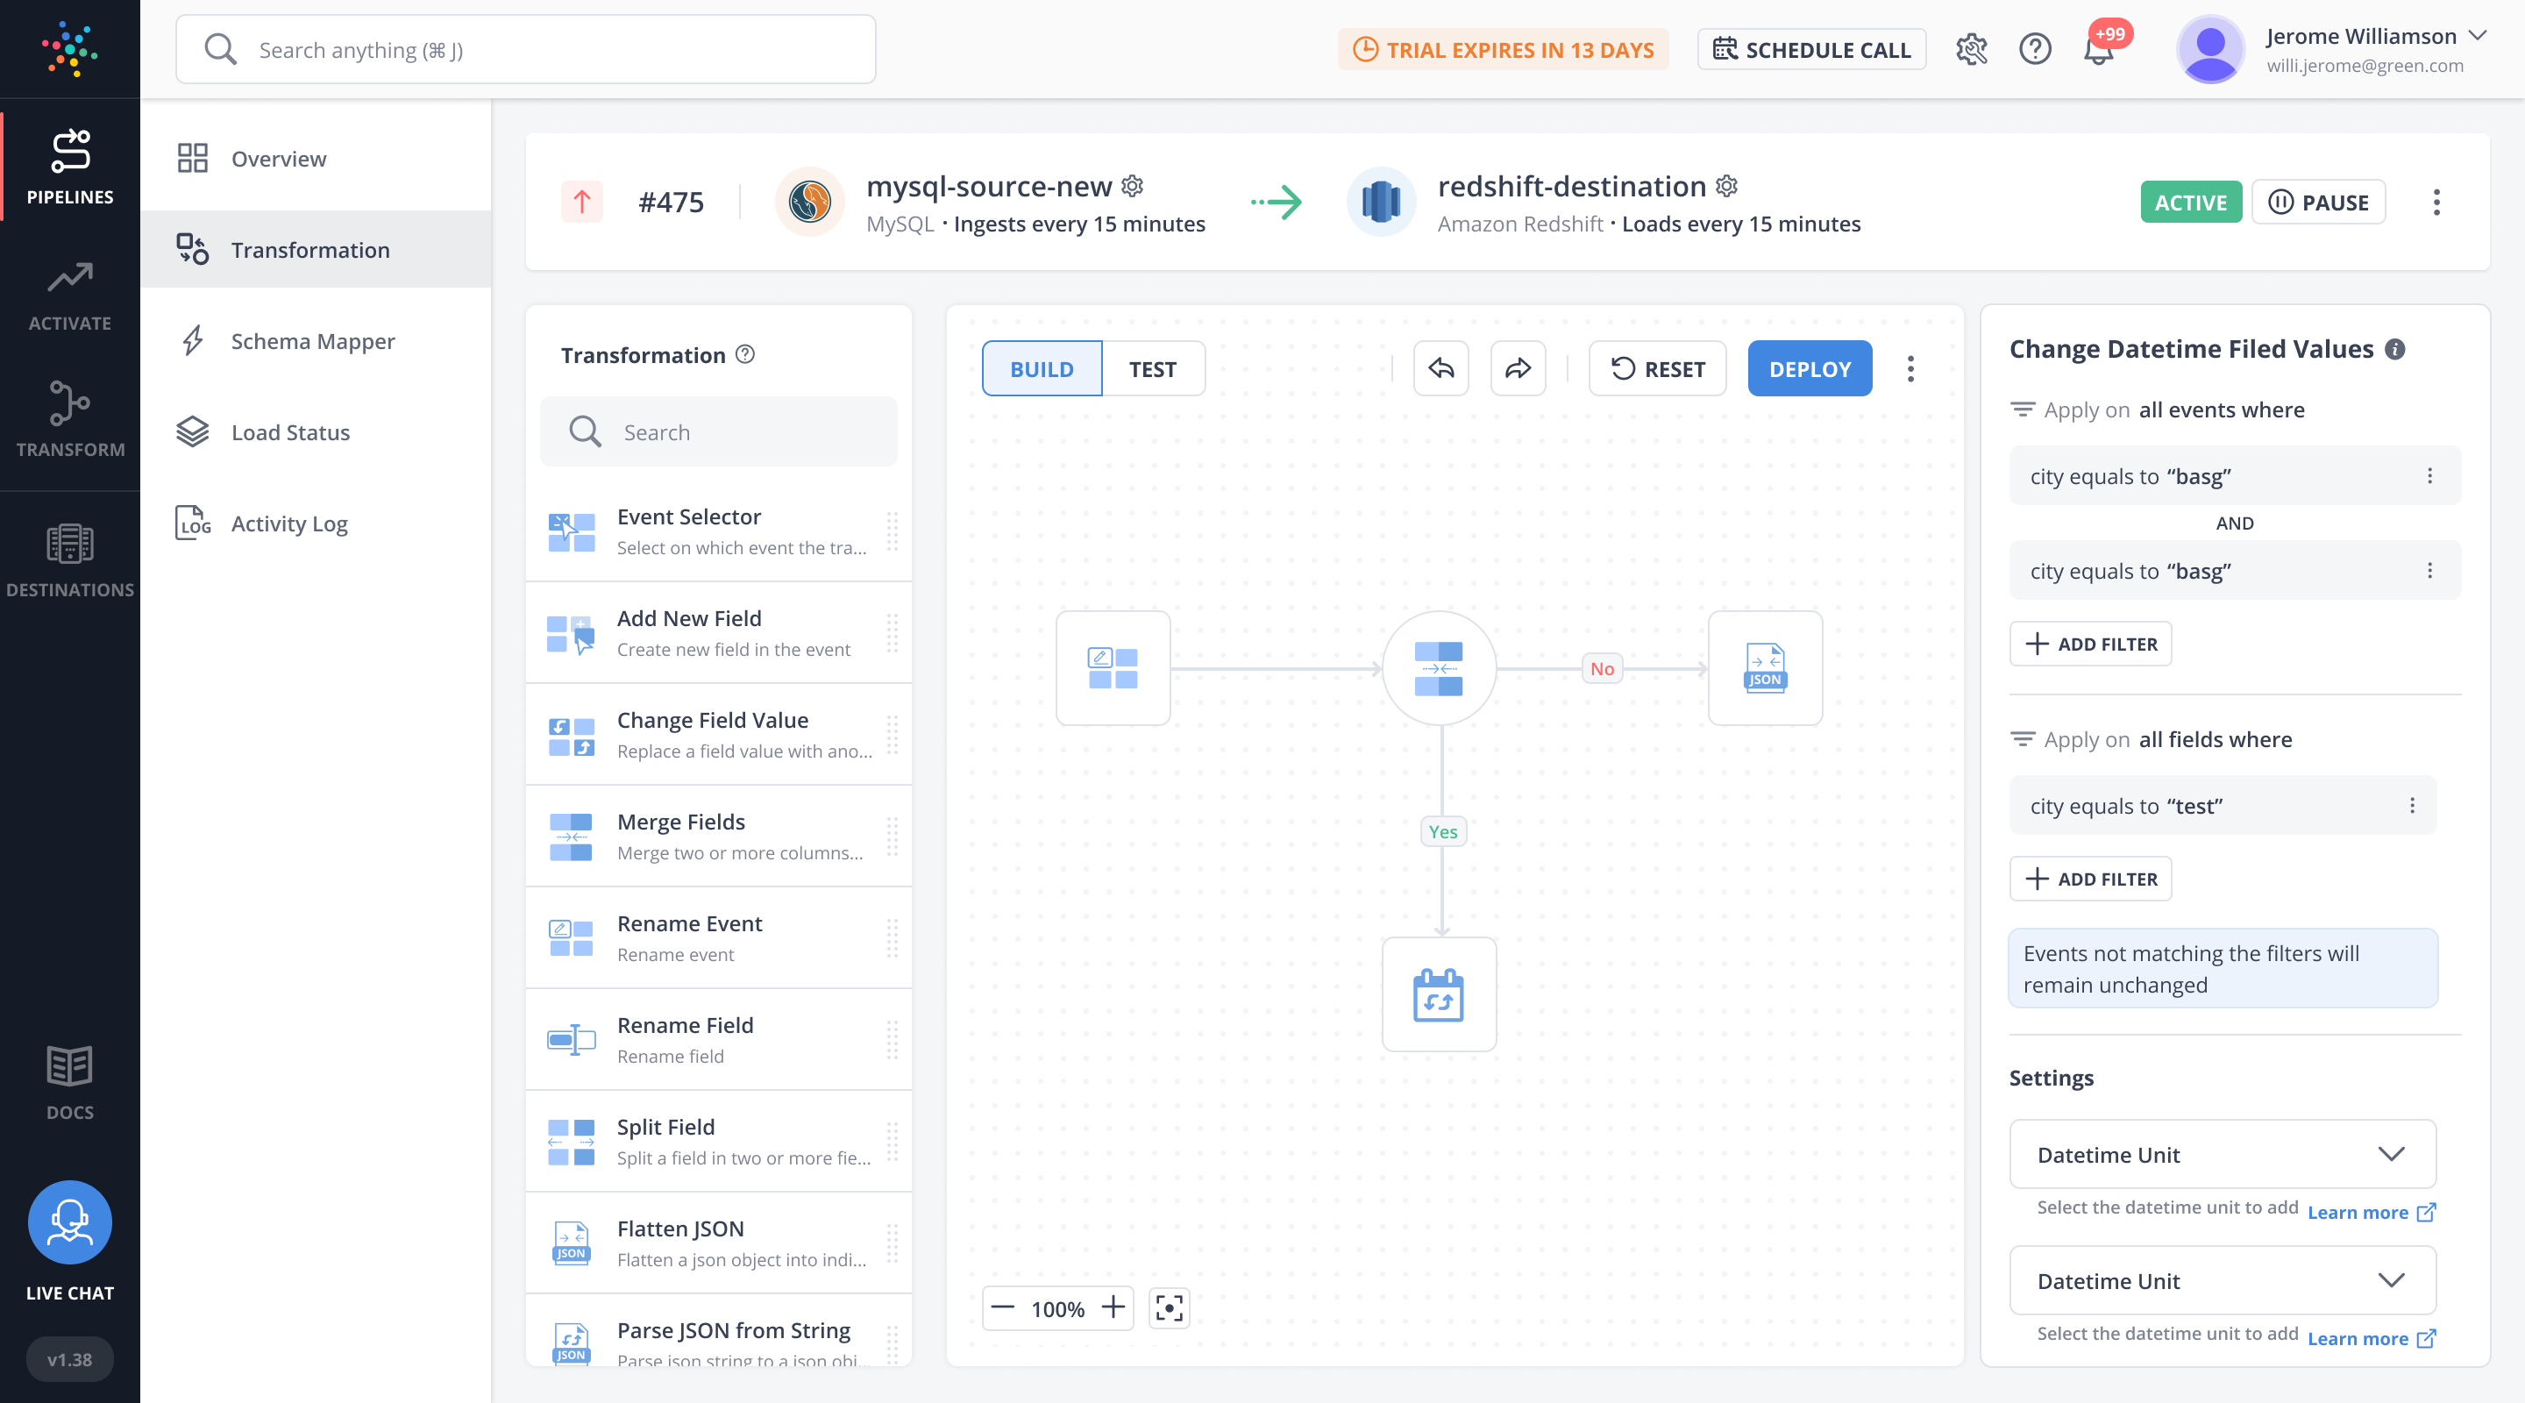Switch to TEST mode toggle

click(1152, 368)
